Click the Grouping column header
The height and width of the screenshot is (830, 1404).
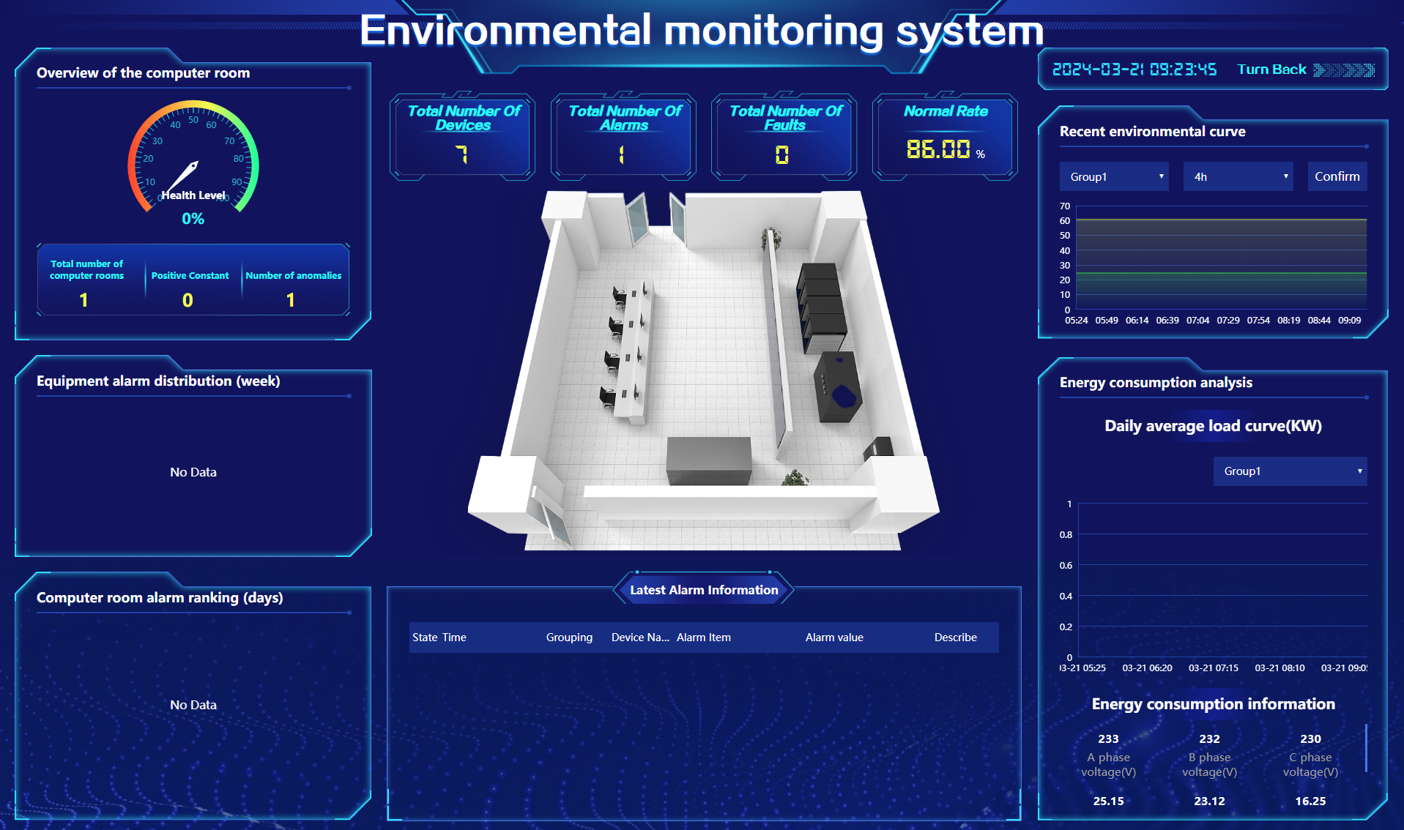569,638
